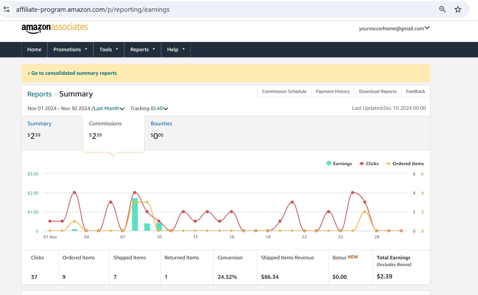Bookmark this page with the star icon

point(458,9)
